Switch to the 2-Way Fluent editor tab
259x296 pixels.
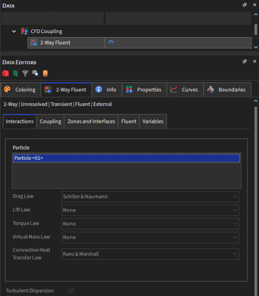click(x=66, y=90)
